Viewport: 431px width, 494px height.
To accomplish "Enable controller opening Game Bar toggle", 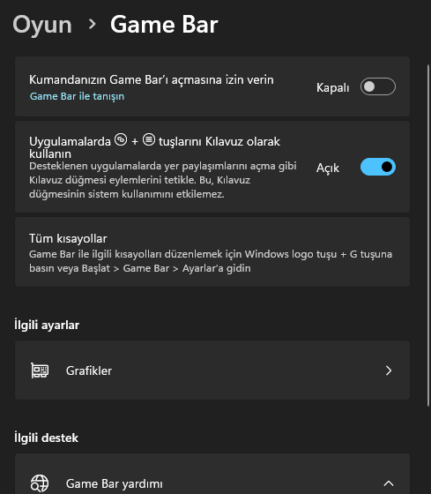I will pyautogui.click(x=378, y=86).
